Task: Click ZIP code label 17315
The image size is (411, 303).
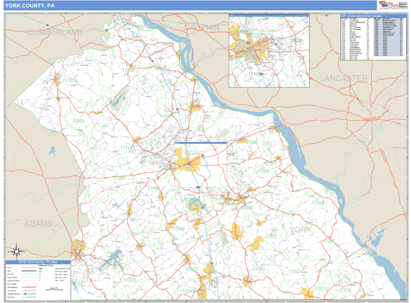Action: 126,148
